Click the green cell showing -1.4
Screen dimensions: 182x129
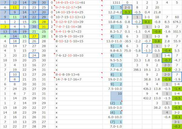tap(177, 89)
